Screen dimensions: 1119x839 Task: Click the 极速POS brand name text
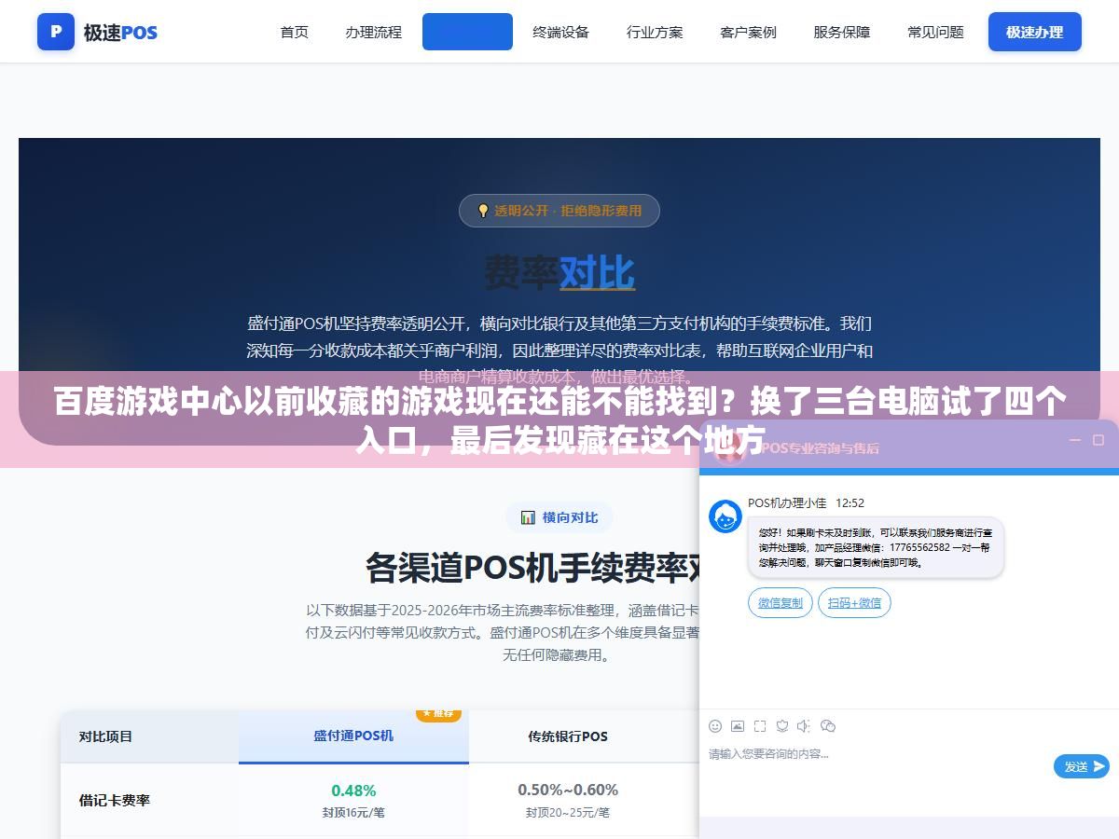pos(120,33)
